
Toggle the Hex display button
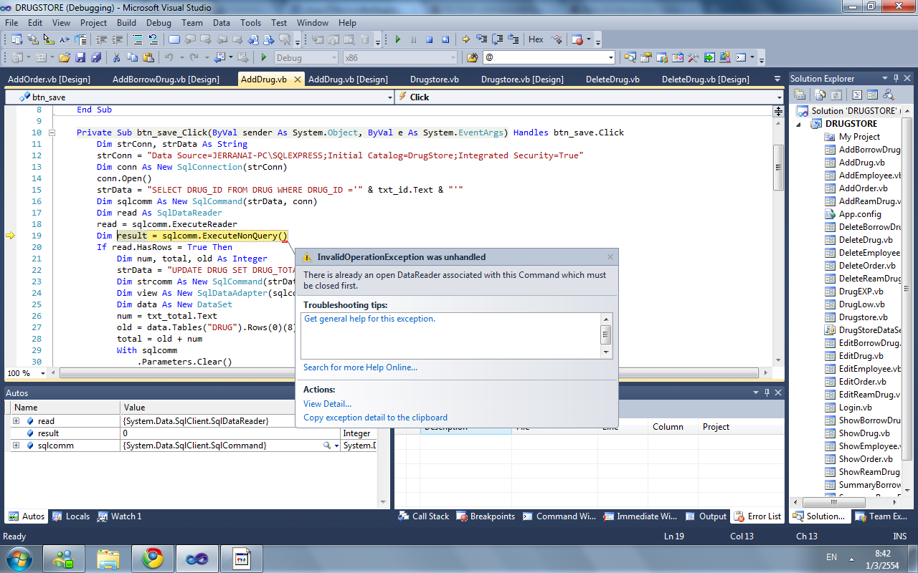[536, 40]
